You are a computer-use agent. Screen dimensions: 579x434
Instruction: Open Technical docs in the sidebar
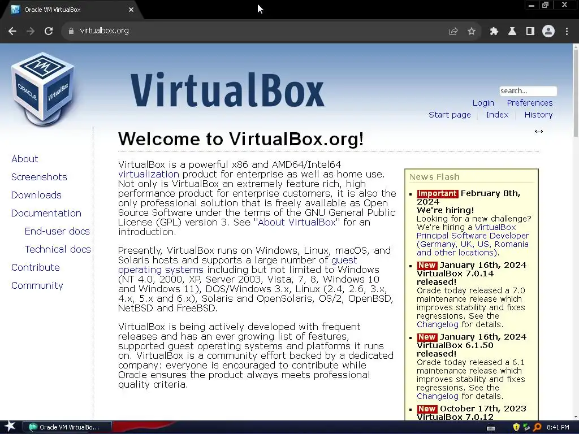tap(58, 249)
